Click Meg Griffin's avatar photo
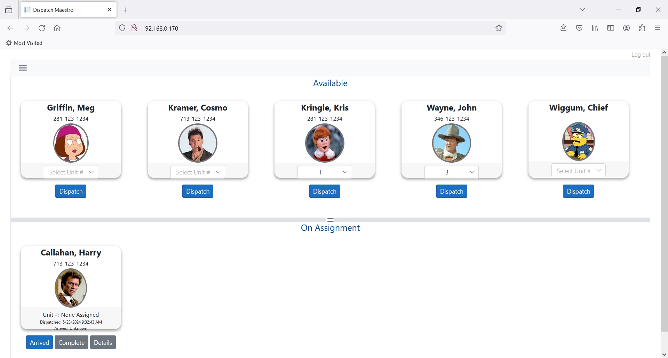Viewport: 668px width, 358px height. click(71, 143)
